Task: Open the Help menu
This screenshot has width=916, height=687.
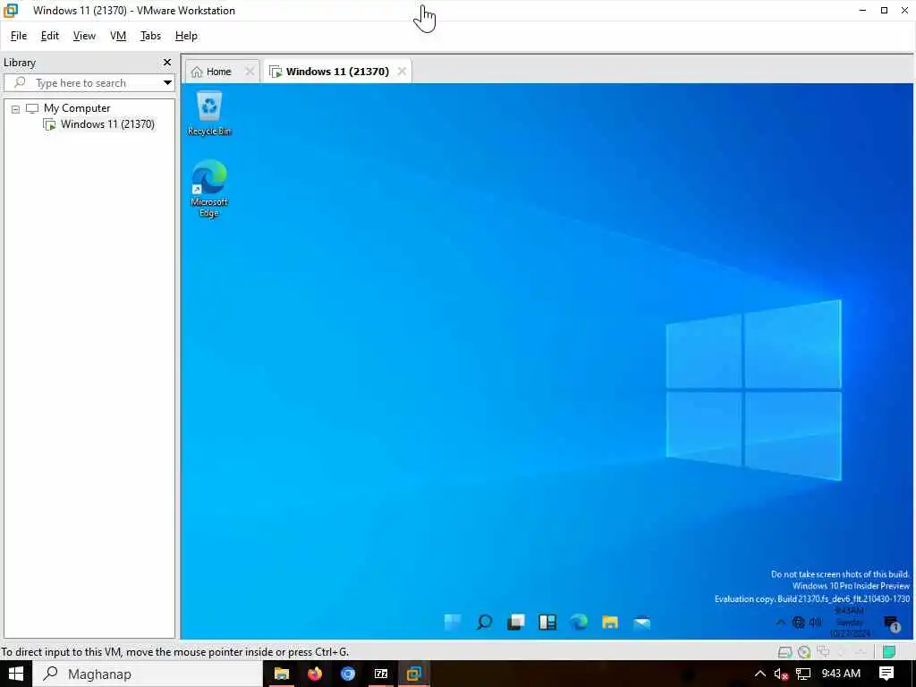Action: coord(186,36)
